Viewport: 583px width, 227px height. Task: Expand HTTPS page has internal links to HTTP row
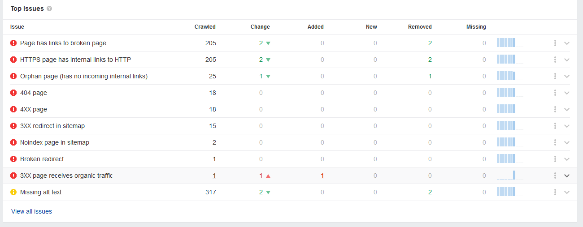[x=567, y=60]
